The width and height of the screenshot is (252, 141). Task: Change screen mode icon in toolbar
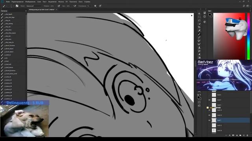click(199, 106)
